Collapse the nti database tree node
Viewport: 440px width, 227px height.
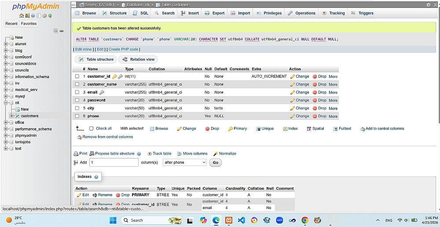pos(6,103)
